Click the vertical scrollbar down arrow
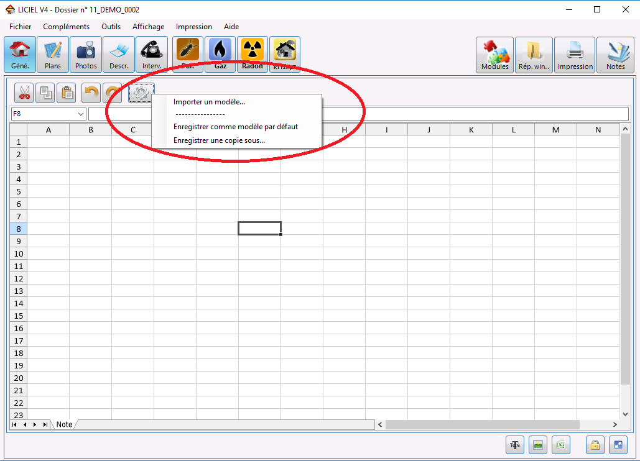The image size is (640, 461). tap(625, 414)
